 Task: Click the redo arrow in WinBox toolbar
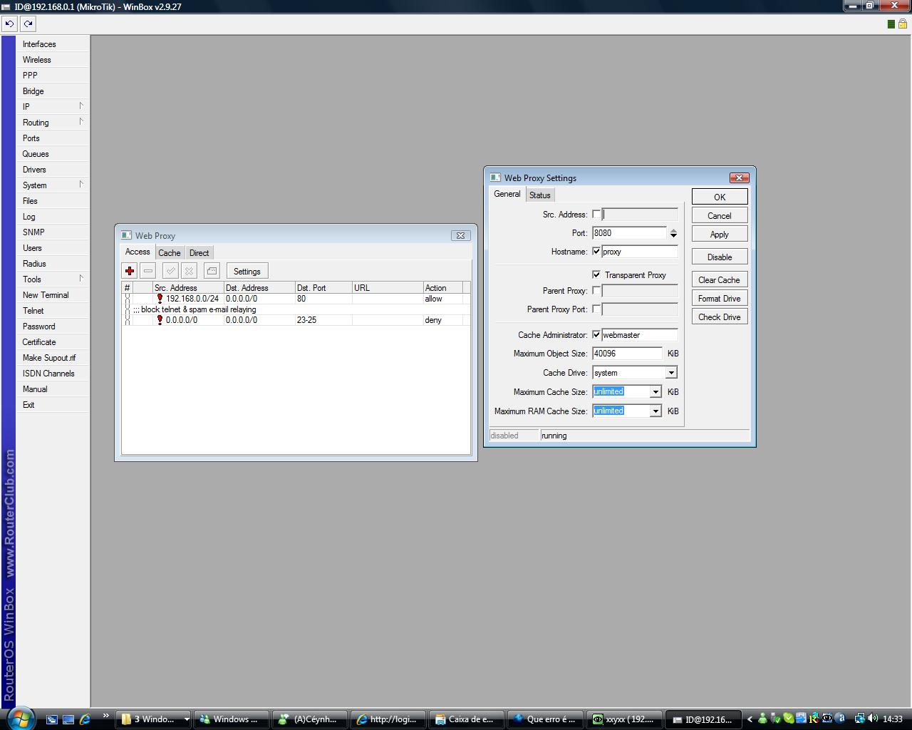pyautogui.click(x=28, y=24)
